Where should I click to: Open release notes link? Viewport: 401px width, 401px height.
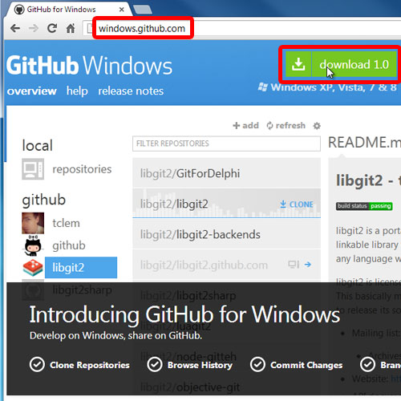coord(131,91)
